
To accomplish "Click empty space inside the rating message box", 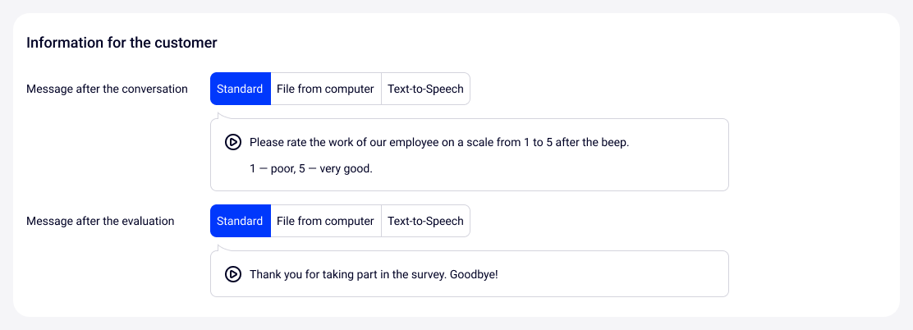I will coord(575,168).
